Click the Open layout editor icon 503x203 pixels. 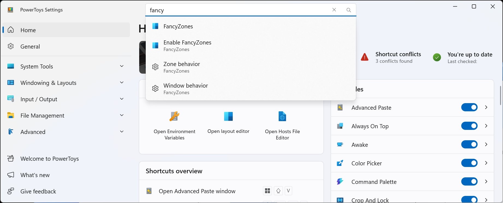coord(228,116)
